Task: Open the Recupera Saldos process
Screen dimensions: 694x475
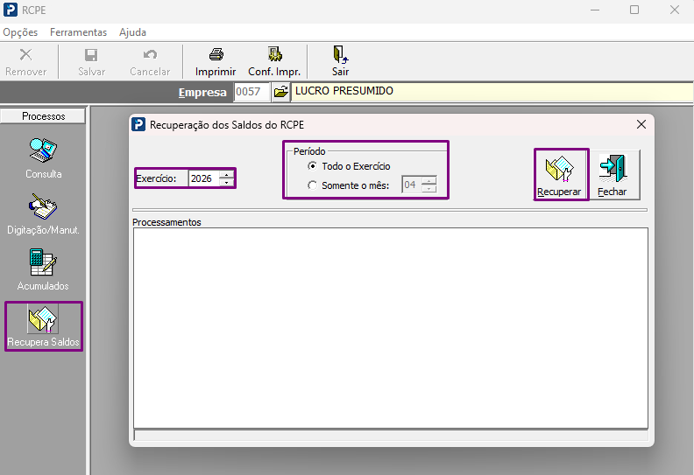Action: point(44,326)
